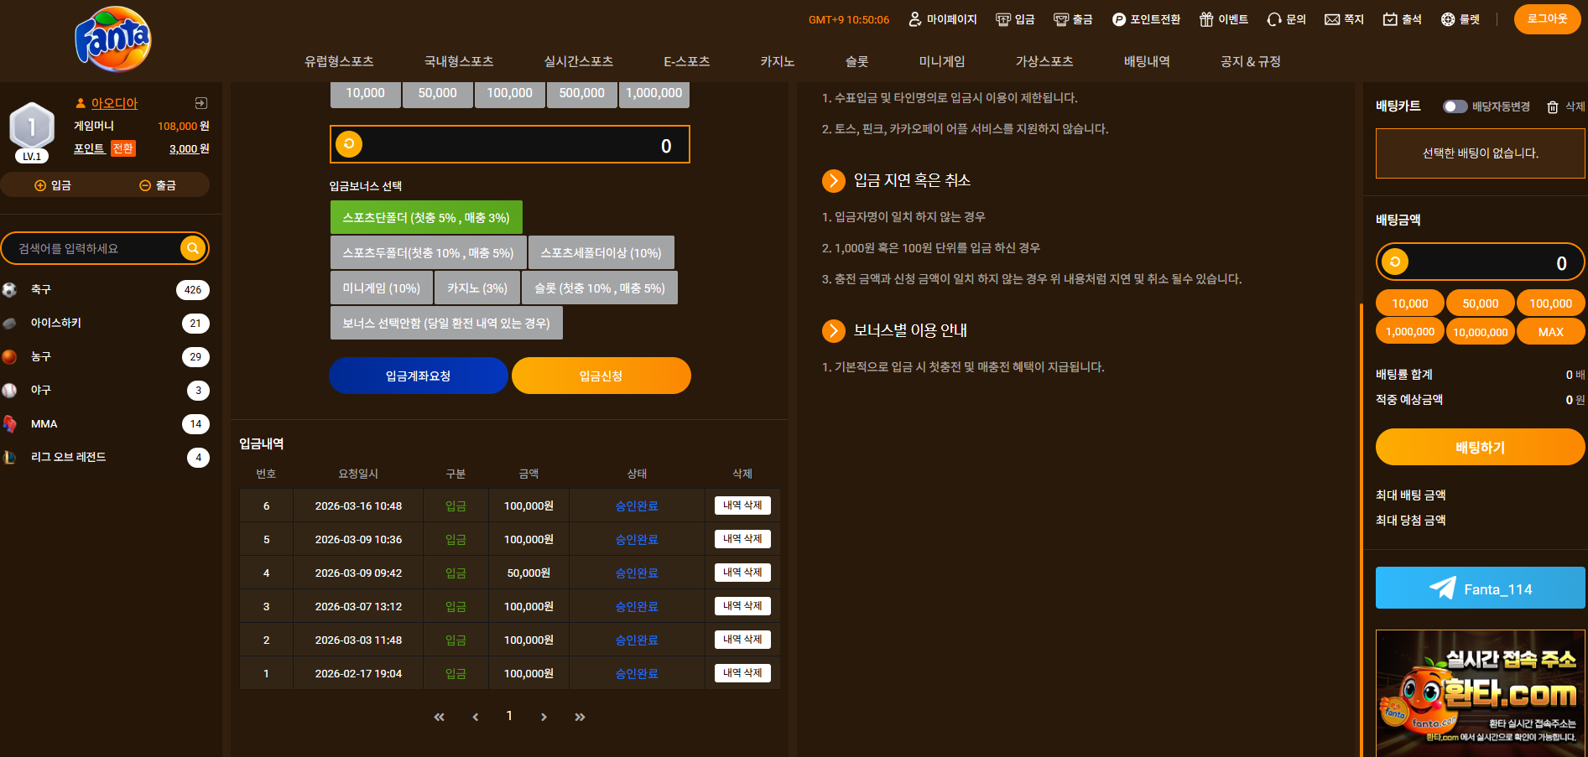
Task: Click the trash icon to delete betting cart
Action: pos(1553,107)
